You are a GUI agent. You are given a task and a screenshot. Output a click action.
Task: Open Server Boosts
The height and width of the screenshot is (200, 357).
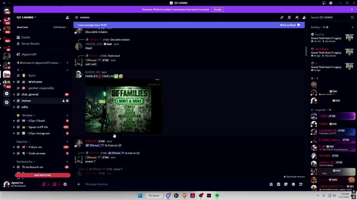pos(42,44)
